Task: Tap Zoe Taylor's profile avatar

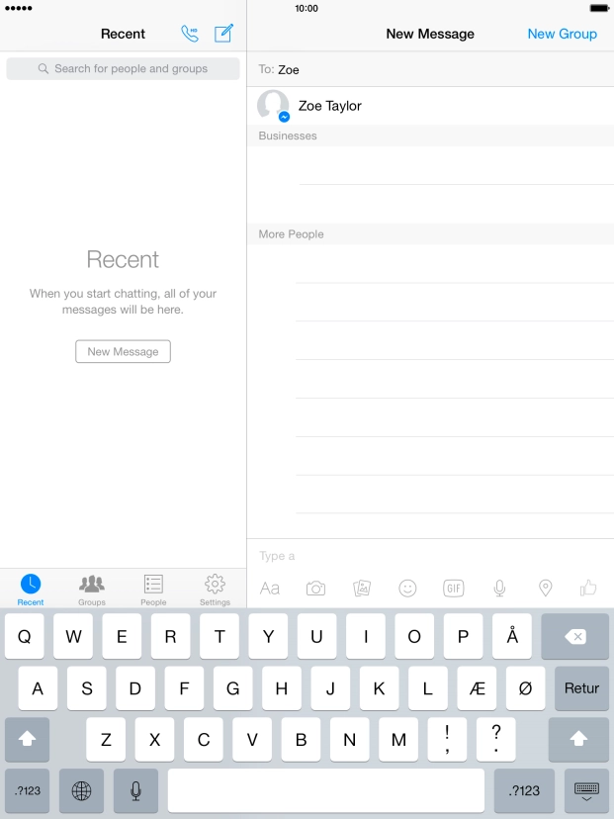Action: tap(273, 106)
